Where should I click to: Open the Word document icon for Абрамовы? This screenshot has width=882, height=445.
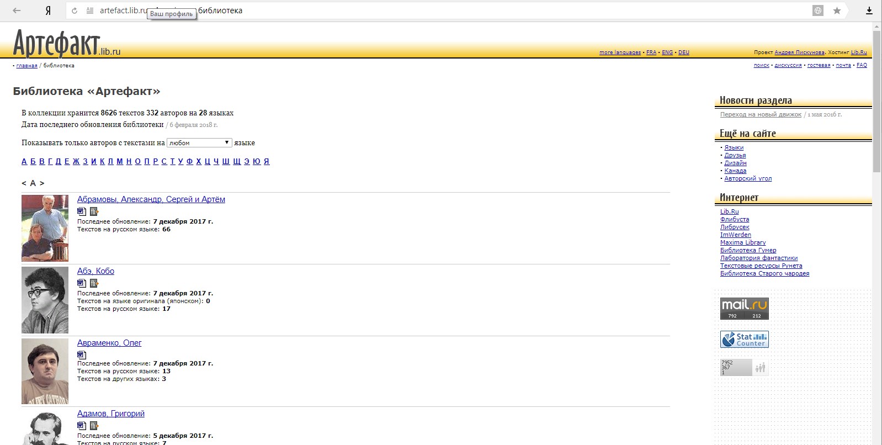(82, 211)
